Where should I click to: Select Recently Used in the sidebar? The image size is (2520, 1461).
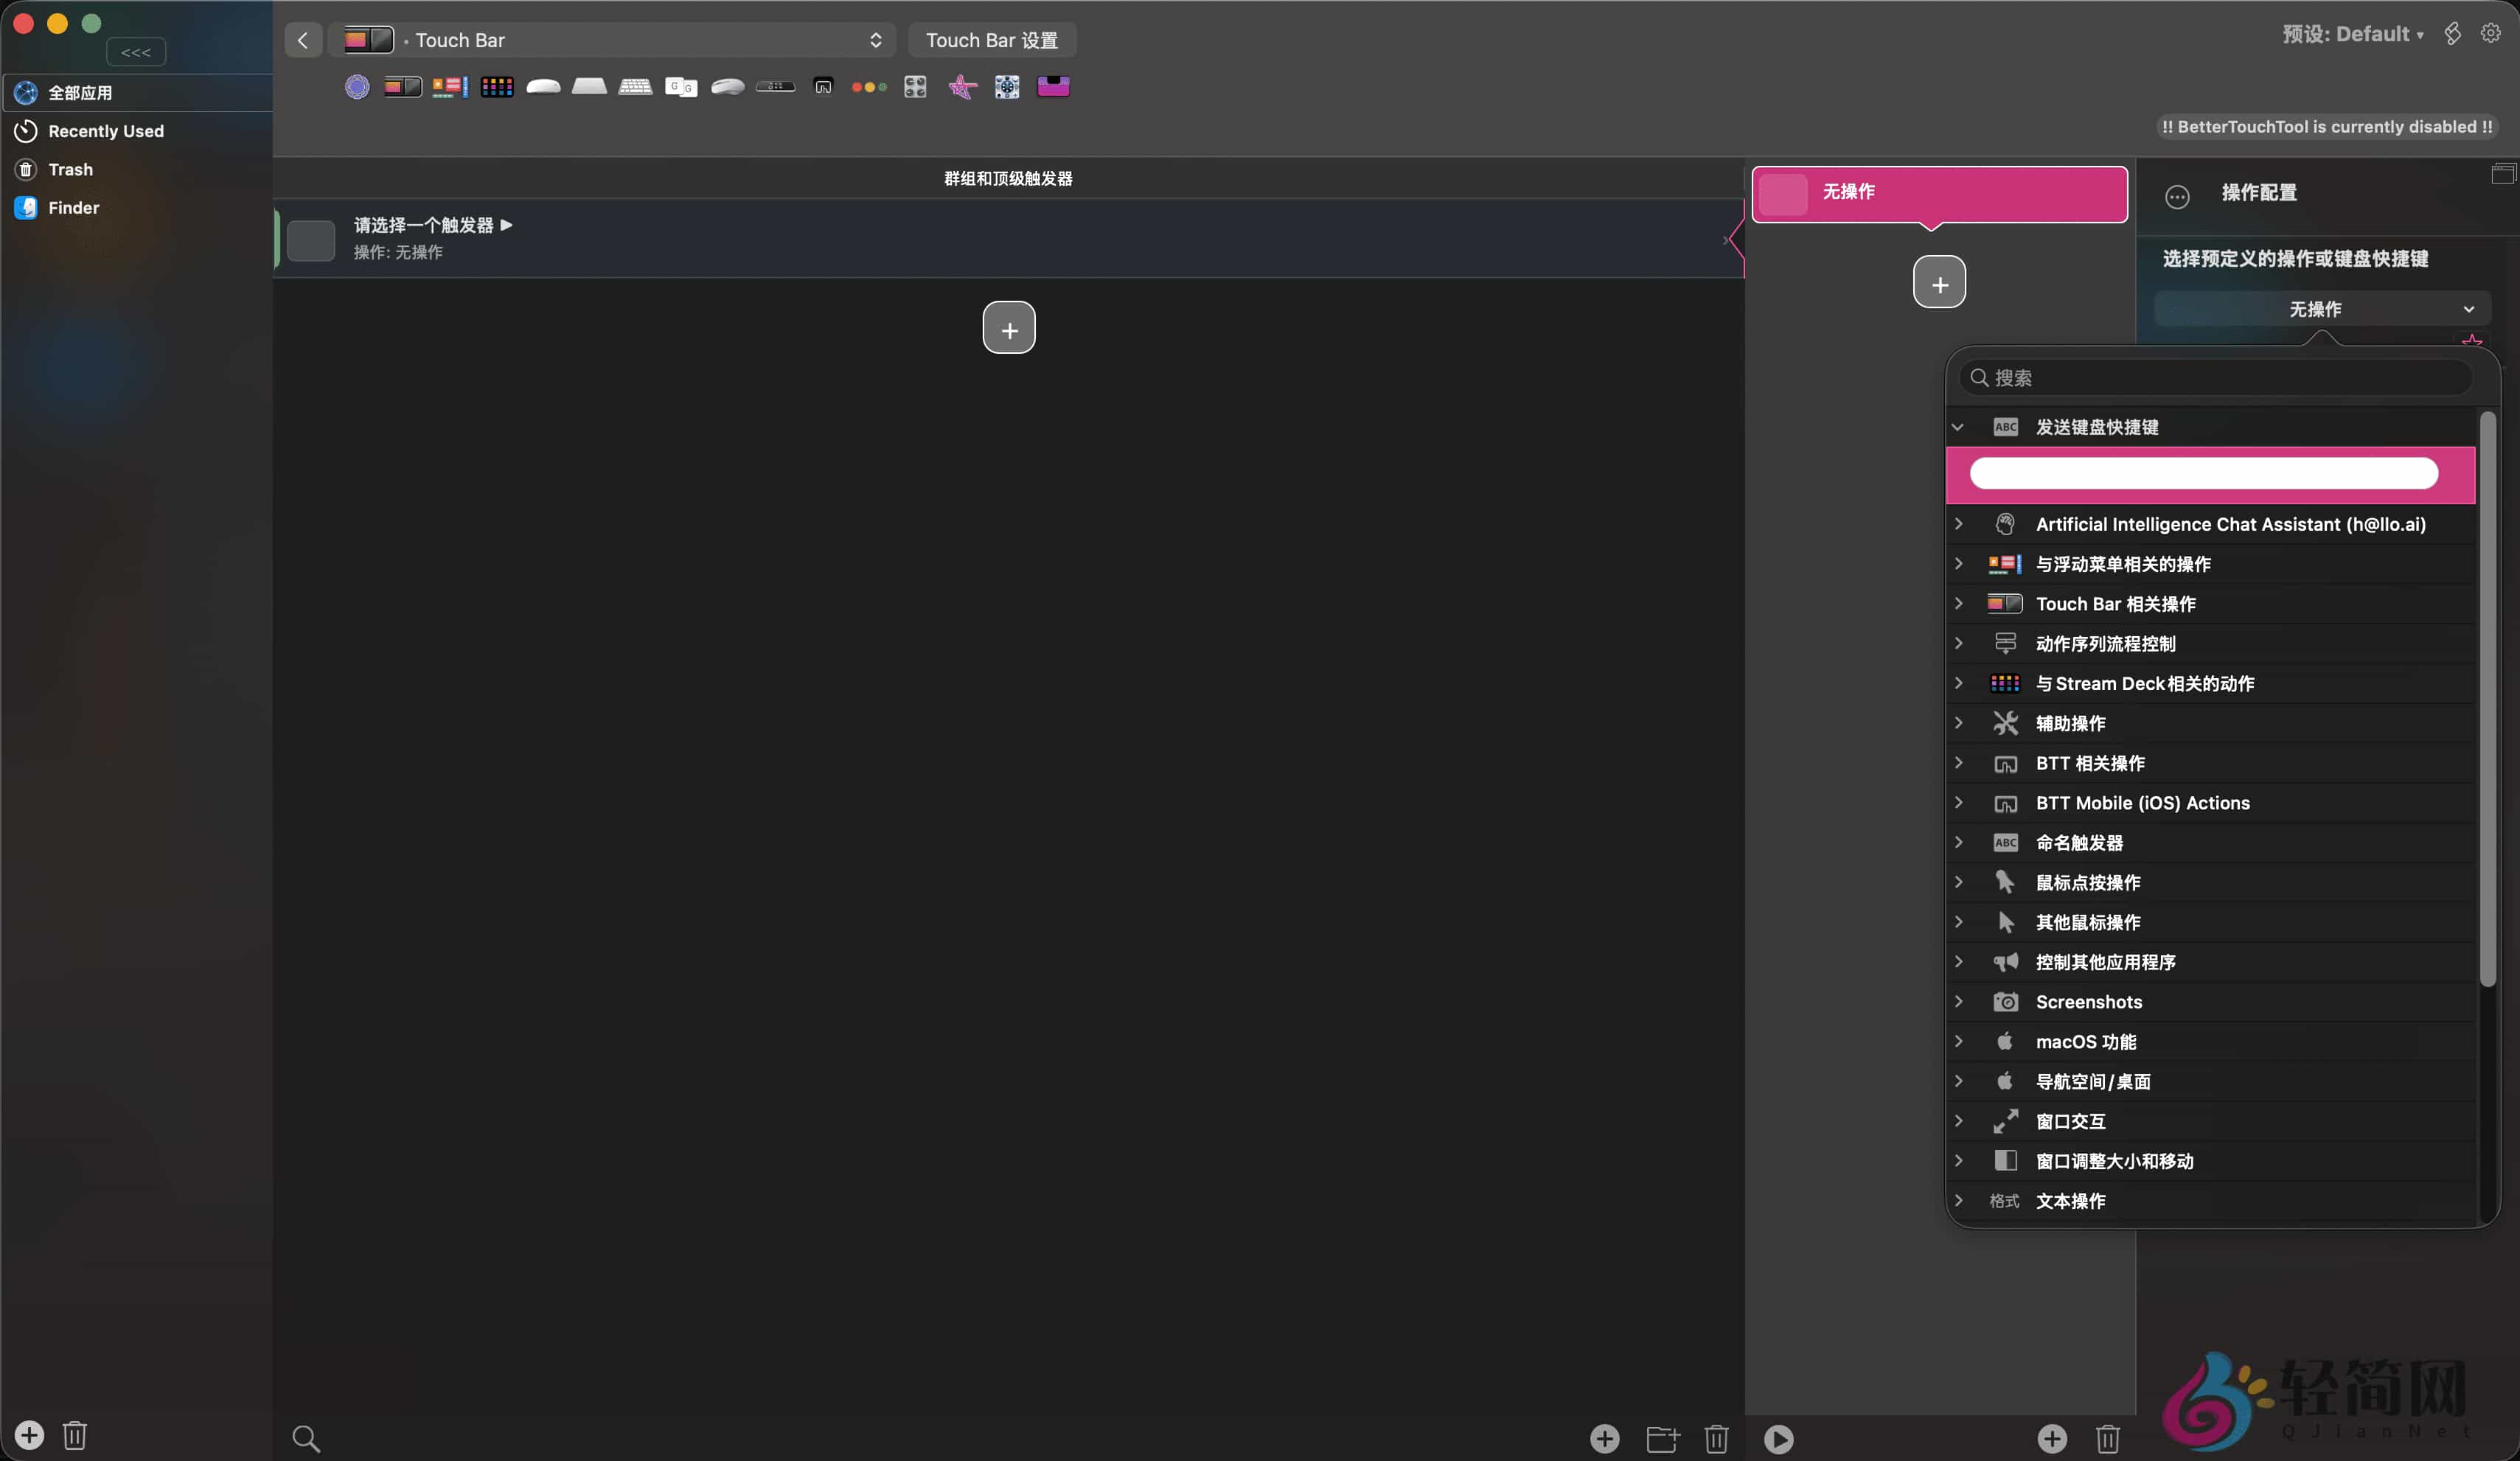tap(105, 130)
